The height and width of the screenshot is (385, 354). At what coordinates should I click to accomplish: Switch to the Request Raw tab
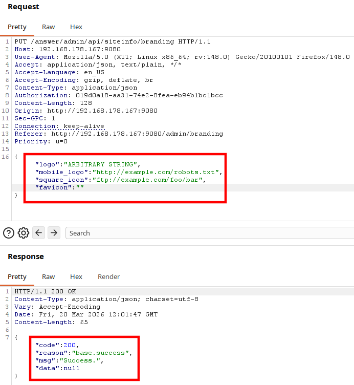[x=48, y=27]
